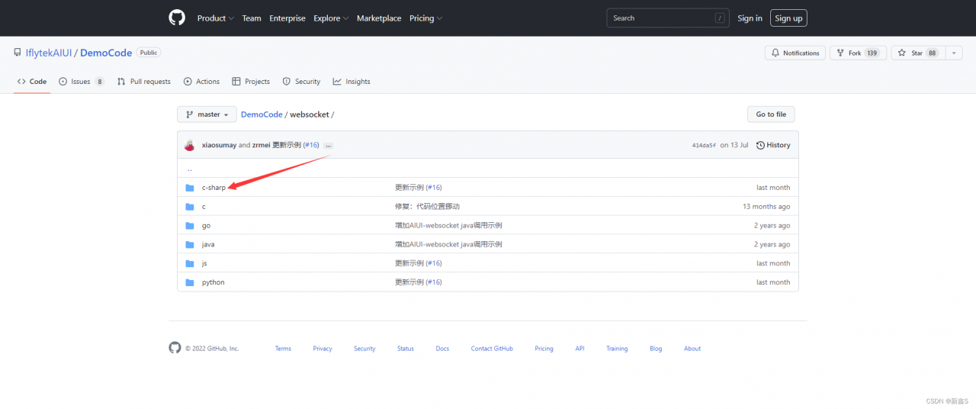This screenshot has width=976, height=409.
Task: Expand the Star lists dropdown arrow
Action: point(955,53)
